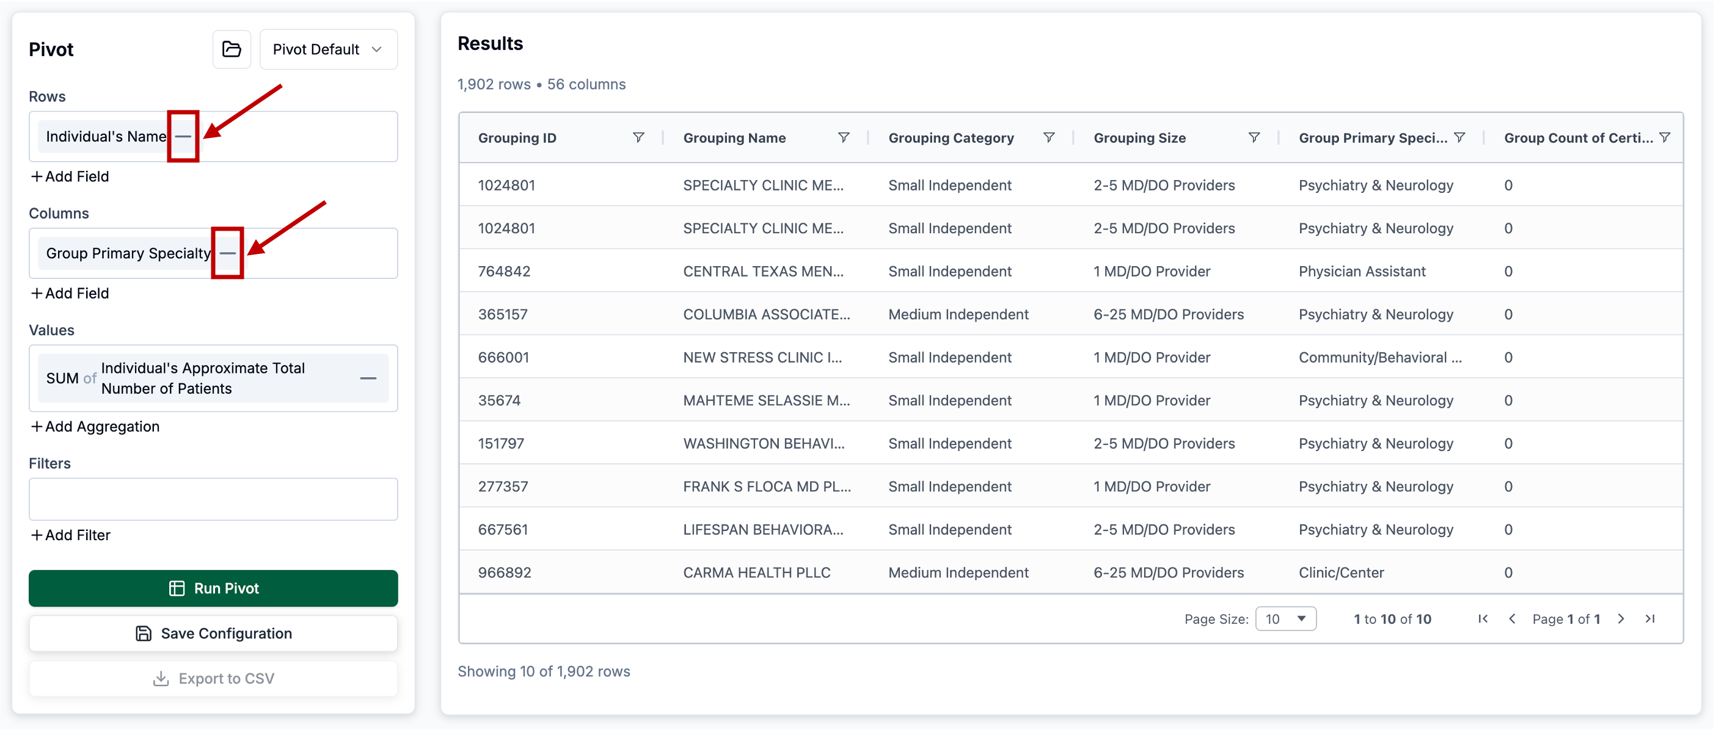1716x730 pixels.
Task: Filter the Grouping Name column
Action: click(842, 138)
